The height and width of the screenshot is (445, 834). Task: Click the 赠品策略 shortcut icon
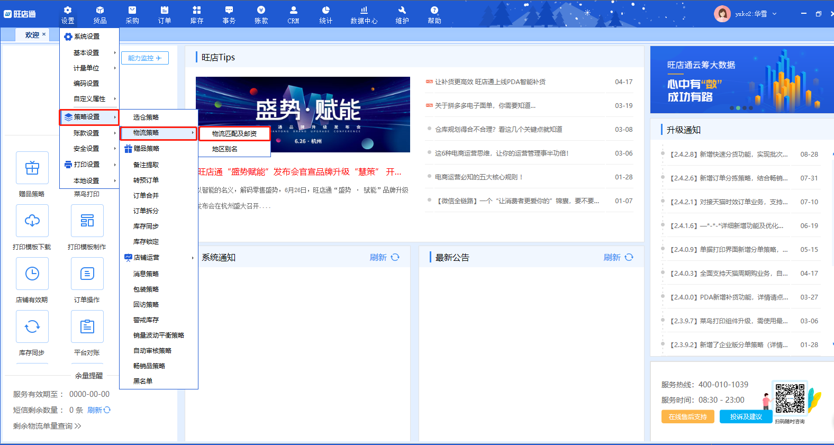point(32,168)
